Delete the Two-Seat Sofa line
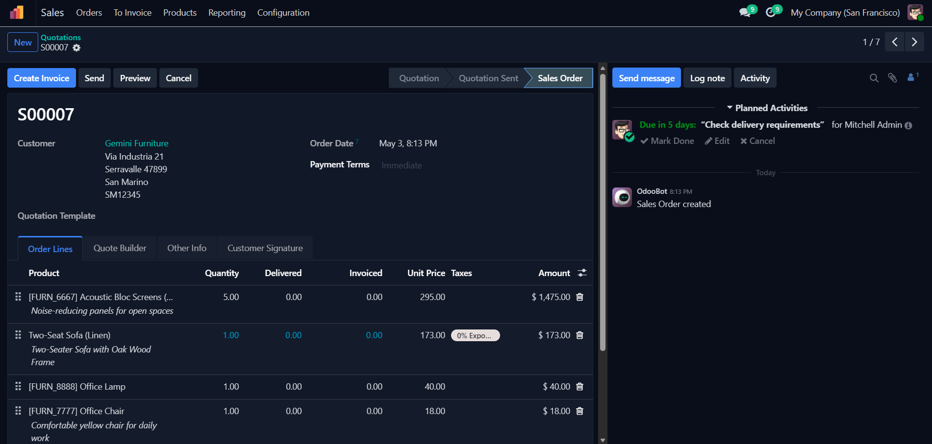The height and width of the screenshot is (444, 932). coord(579,335)
